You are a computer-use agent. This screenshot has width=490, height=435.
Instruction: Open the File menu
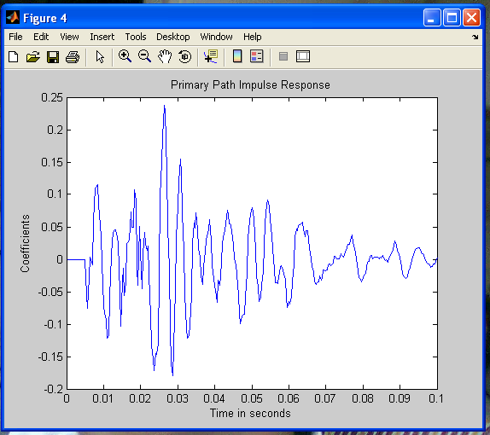pos(15,37)
